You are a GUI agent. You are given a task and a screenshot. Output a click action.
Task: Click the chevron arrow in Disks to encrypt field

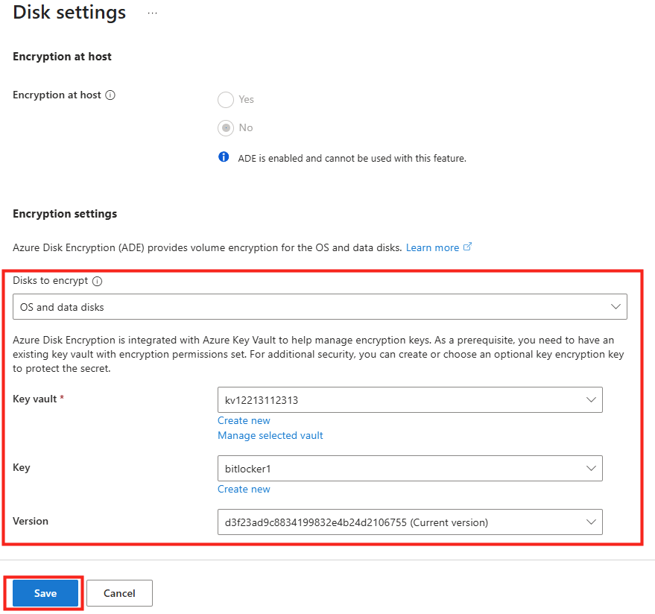(x=616, y=306)
